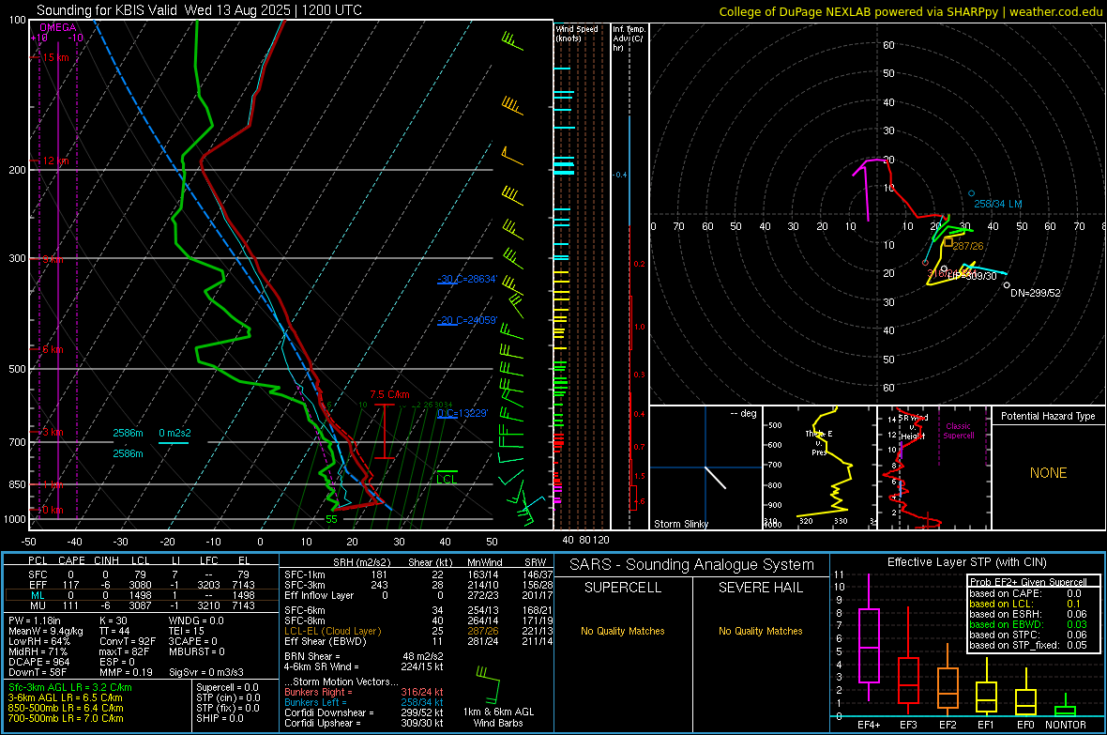Click the SUPERCELL column heading
Screen dimensions: 1107x735
(x=623, y=588)
